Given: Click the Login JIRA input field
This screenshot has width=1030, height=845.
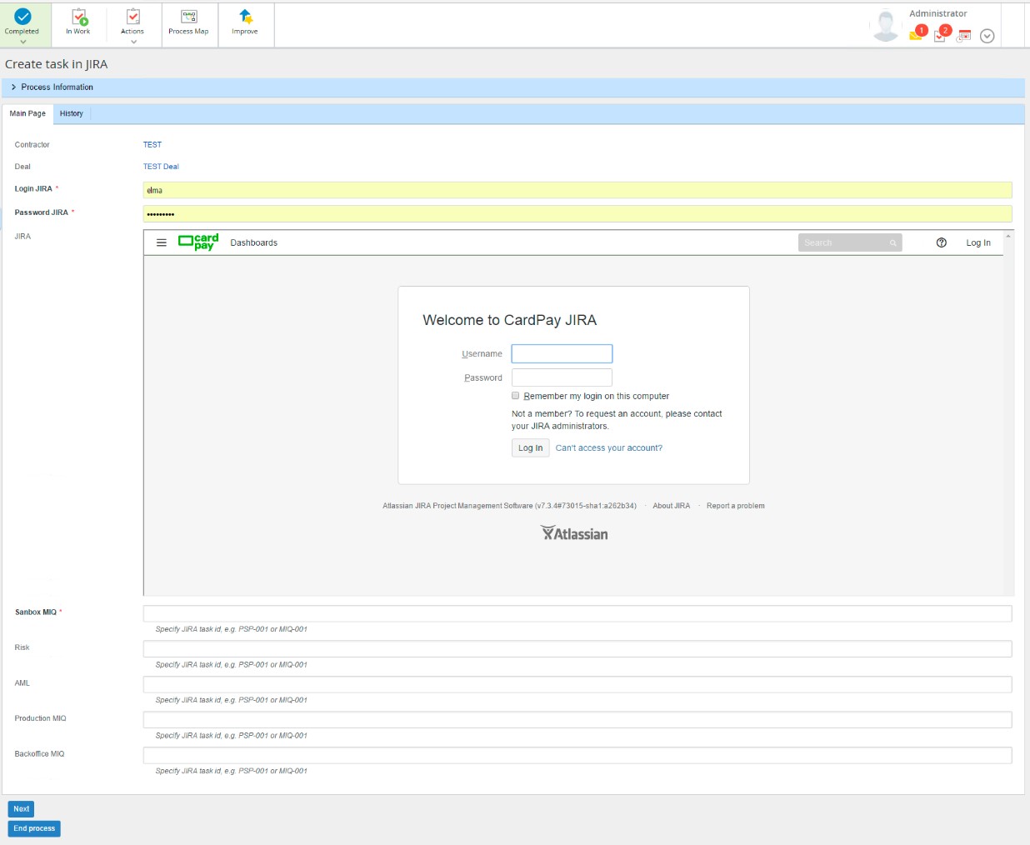Looking at the screenshot, I should click(x=577, y=190).
